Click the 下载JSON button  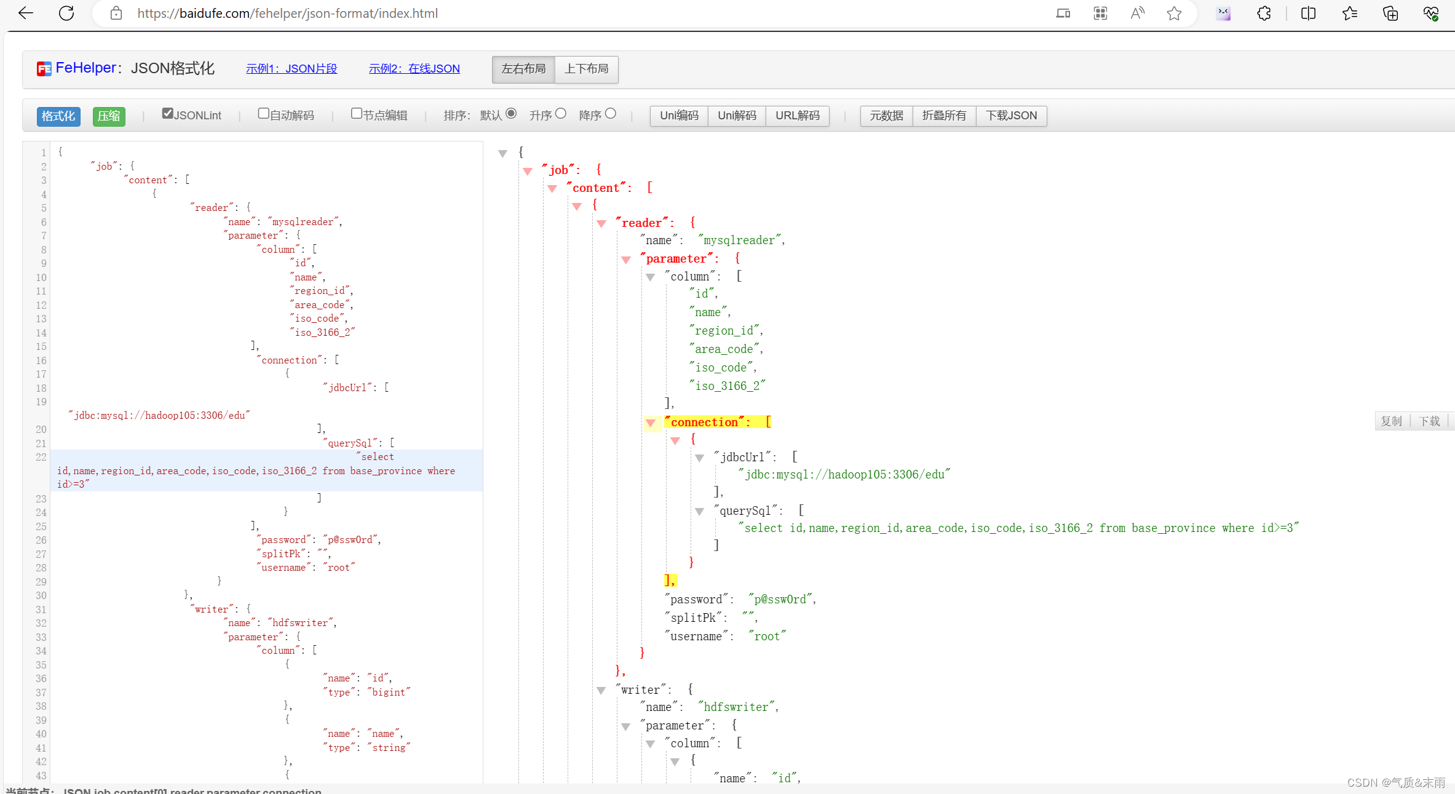click(1012, 116)
